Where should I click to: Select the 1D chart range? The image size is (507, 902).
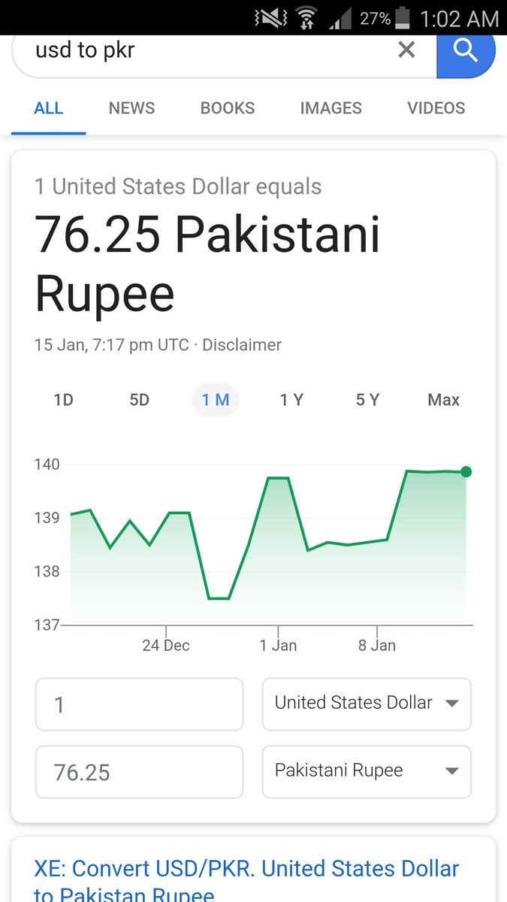[x=64, y=400]
